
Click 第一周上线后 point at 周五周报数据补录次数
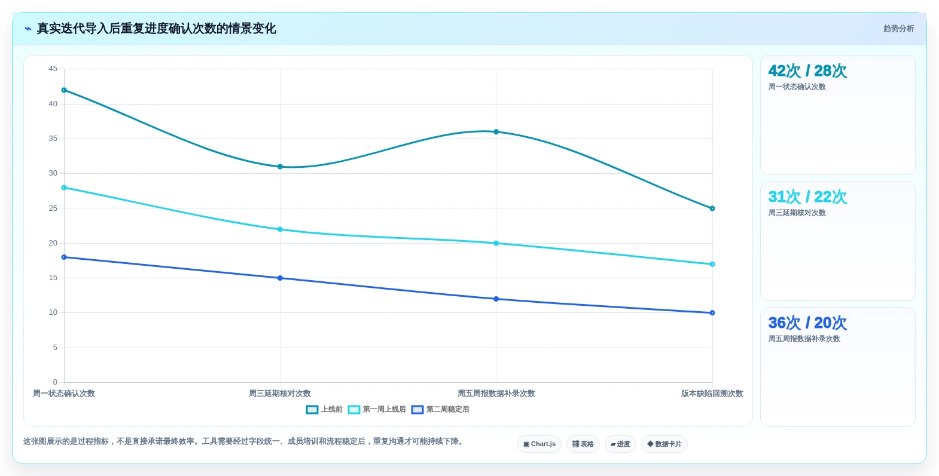[496, 243]
